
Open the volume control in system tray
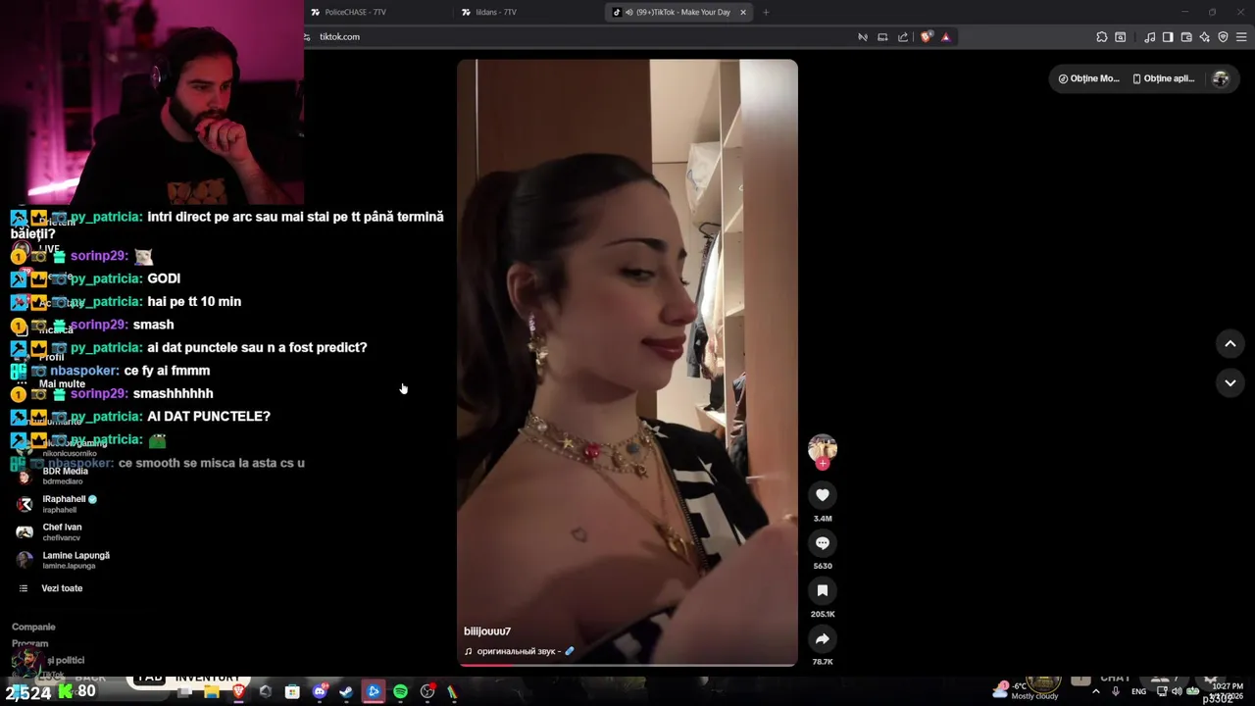tap(1177, 691)
